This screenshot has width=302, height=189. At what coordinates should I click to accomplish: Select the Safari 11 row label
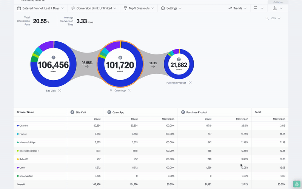pyautogui.click(x=24, y=159)
